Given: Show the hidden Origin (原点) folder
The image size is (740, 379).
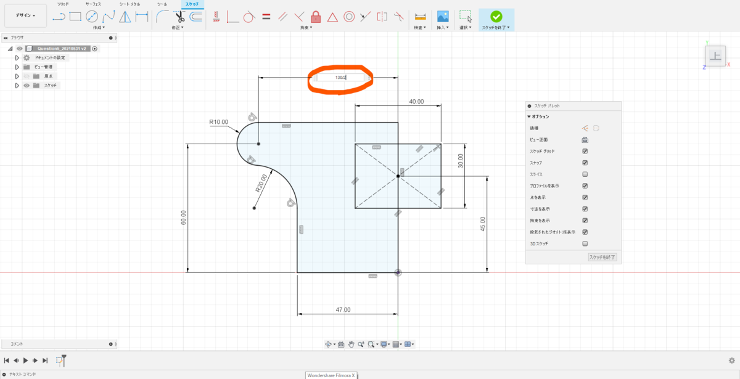Looking at the screenshot, I should (27, 76).
